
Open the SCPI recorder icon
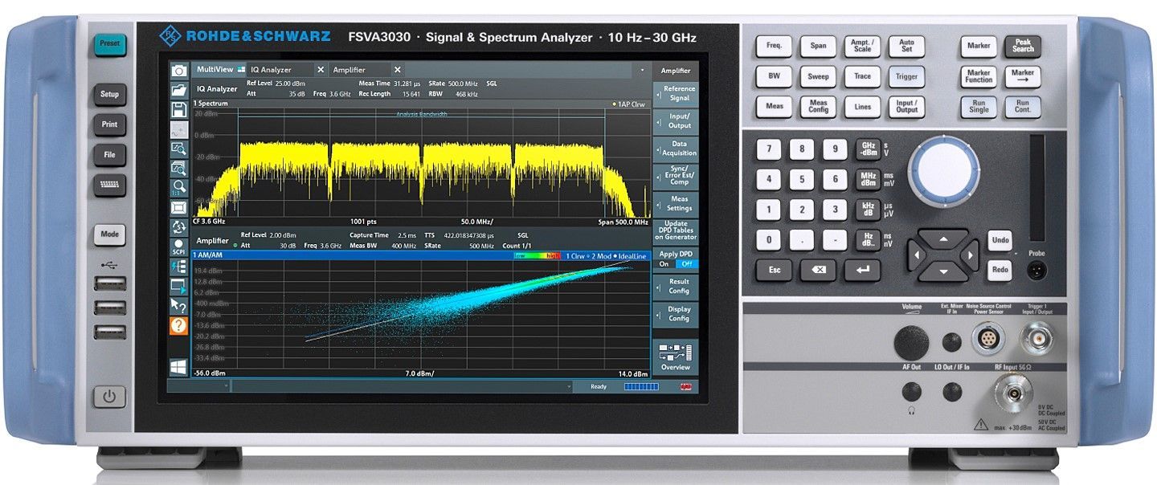(x=179, y=247)
